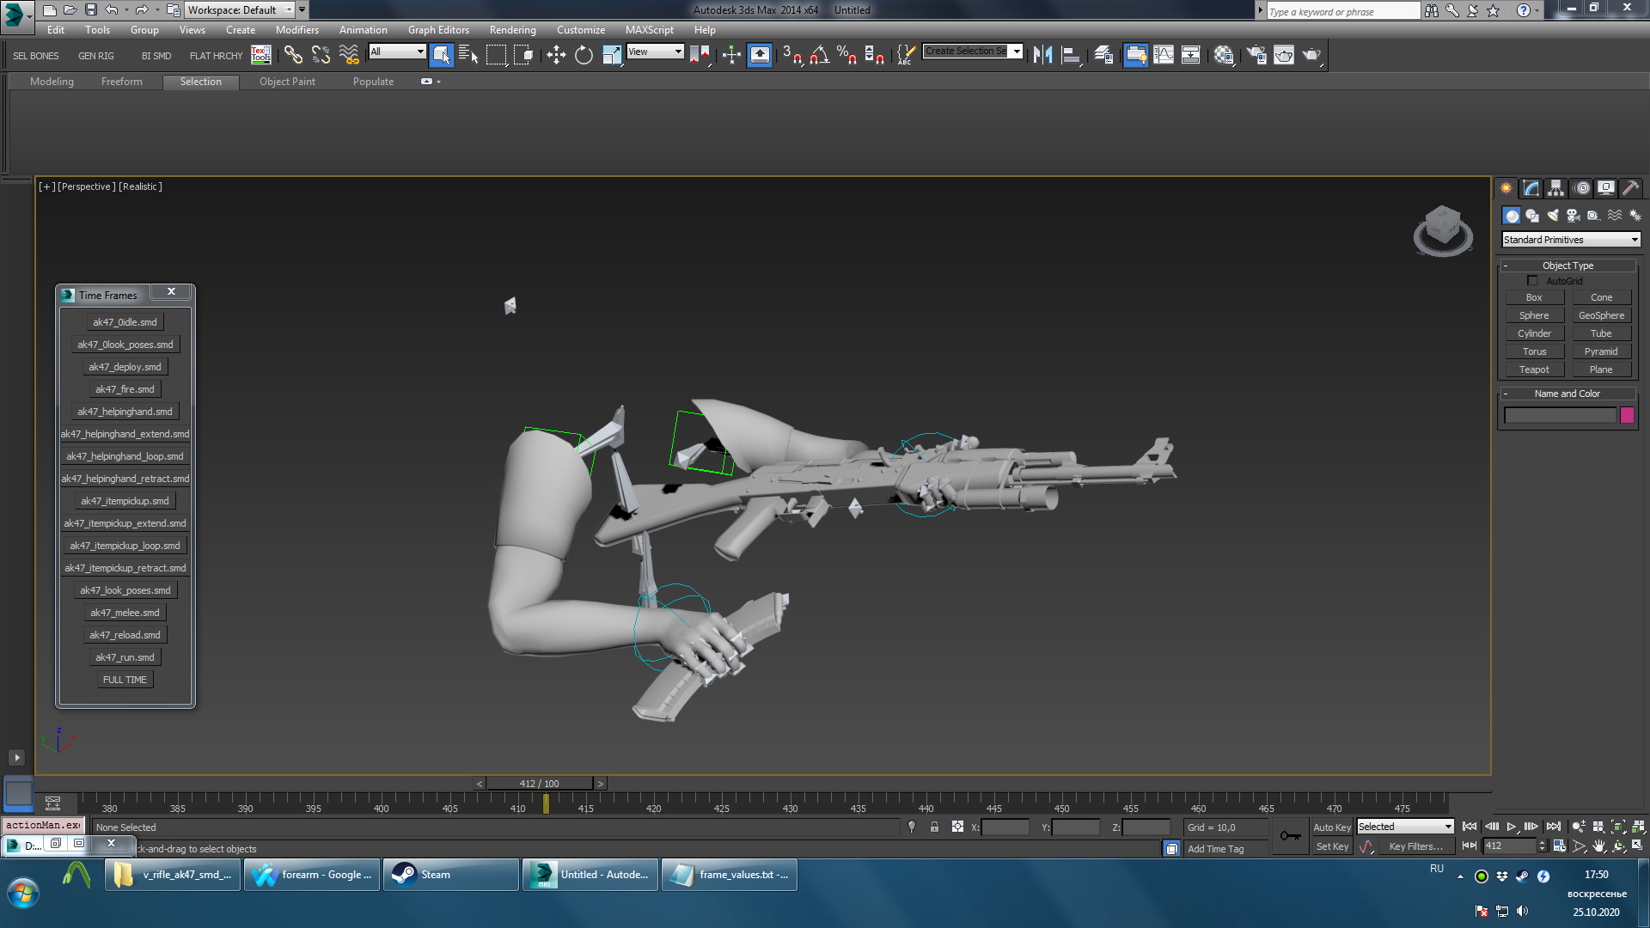The image size is (1650, 928).
Task: Toggle the selection lock icon
Action: coord(934,827)
